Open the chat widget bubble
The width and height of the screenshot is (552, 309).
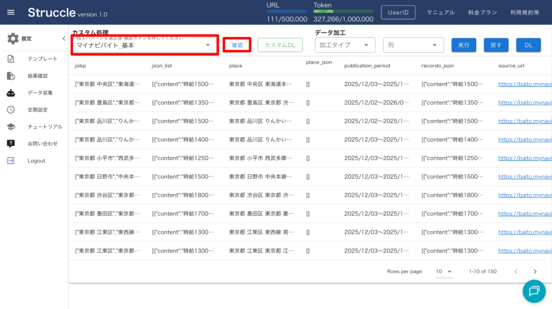534,291
